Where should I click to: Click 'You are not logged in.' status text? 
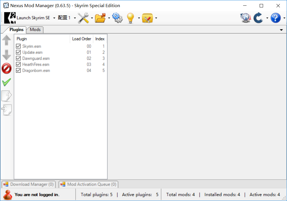click(x=37, y=195)
